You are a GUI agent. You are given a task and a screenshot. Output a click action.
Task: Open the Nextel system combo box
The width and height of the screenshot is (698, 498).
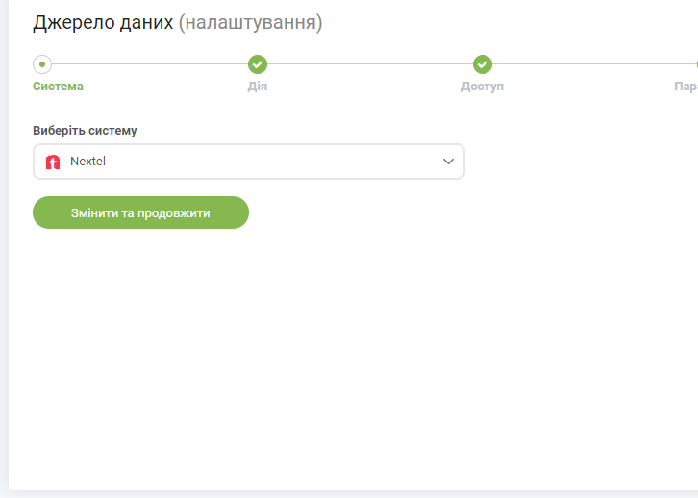click(x=248, y=162)
